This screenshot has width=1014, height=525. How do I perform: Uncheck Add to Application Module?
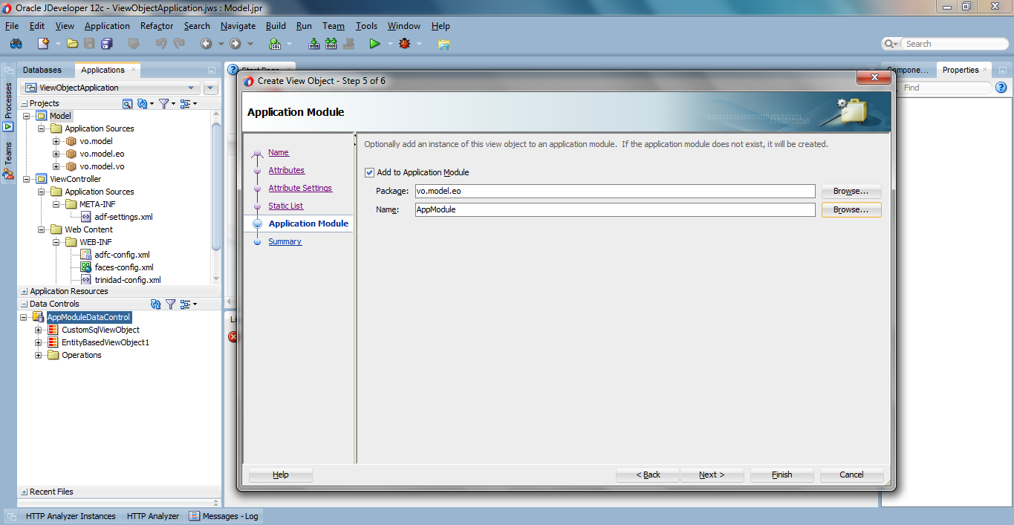click(x=369, y=172)
